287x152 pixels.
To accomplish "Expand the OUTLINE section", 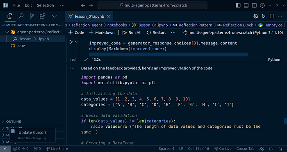I will [x=32, y=122].
